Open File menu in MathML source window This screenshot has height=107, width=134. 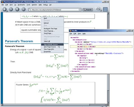tap(71, 34)
